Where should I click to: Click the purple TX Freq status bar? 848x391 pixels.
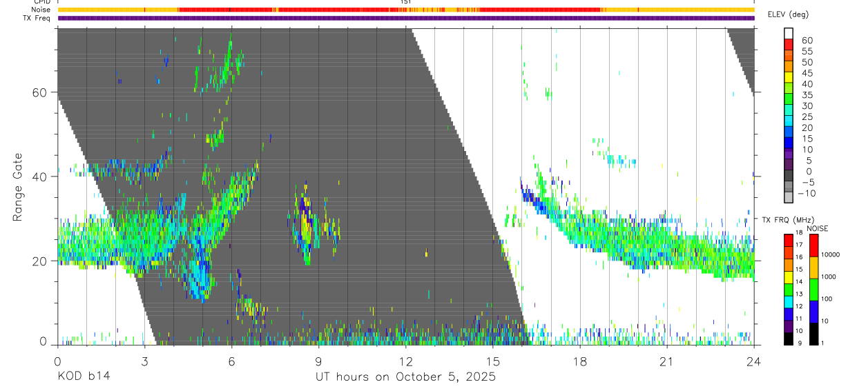[406, 18]
